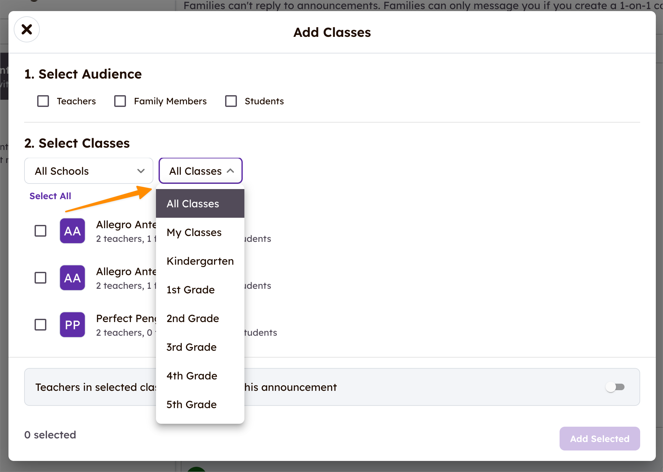The height and width of the screenshot is (472, 663).
Task: Click the second Allegro Antelopes AA avatar
Action: pos(72,278)
